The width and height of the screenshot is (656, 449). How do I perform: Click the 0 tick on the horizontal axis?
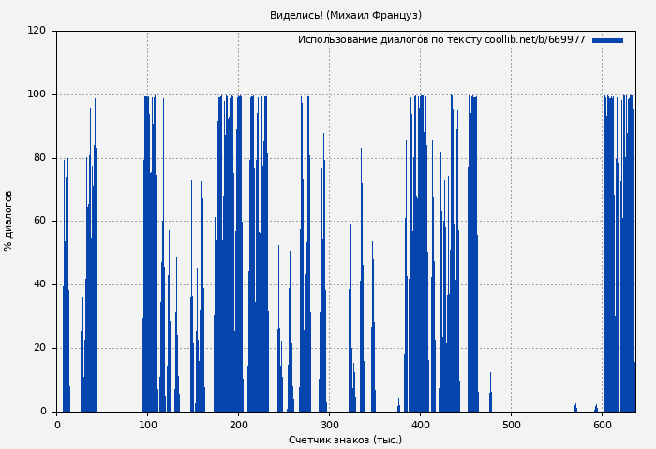(x=57, y=425)
